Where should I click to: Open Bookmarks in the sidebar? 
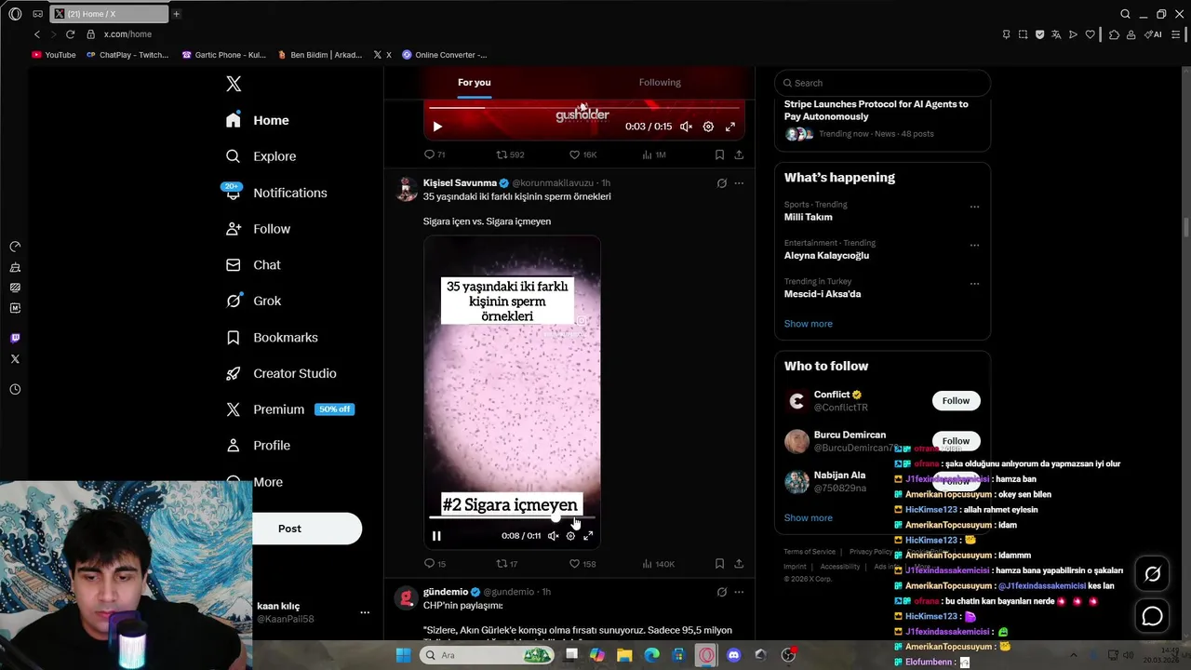(272, 337)
